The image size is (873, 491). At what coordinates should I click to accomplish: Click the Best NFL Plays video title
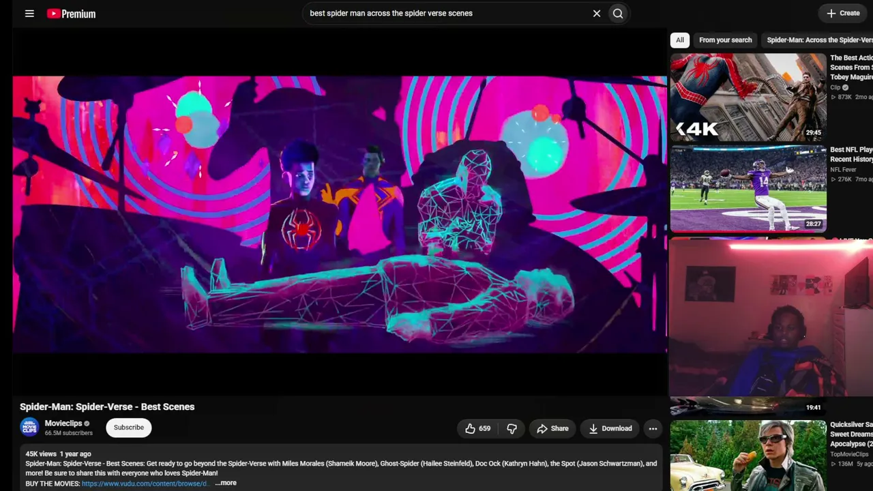point(851,154)
